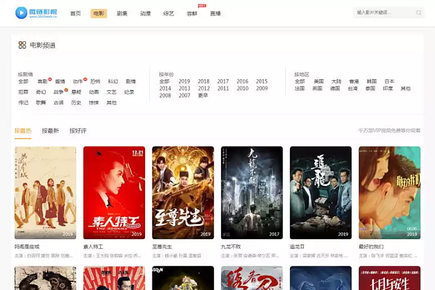Focus the movie keyword search field
Image resolution: width=435 pixels, height=290 pixels.
click(x=389, y=13)
